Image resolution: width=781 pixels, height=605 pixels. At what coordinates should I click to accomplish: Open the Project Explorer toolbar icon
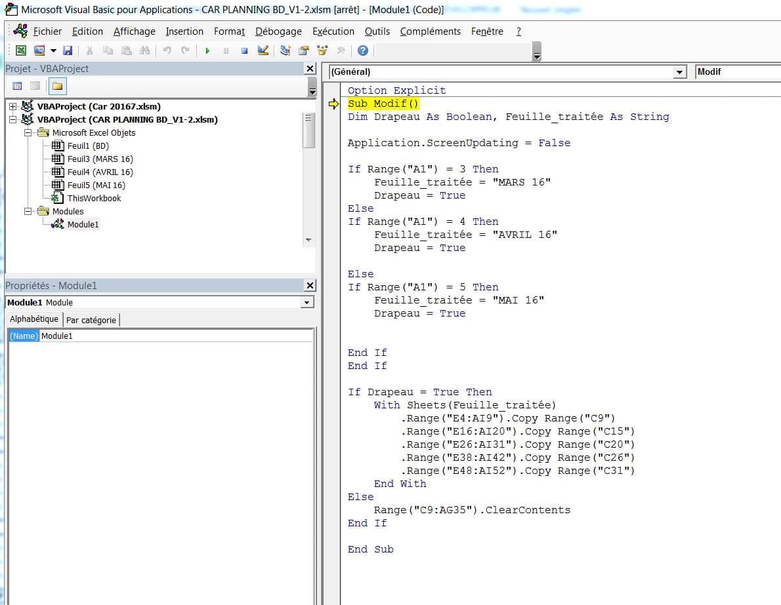[285, 51]
